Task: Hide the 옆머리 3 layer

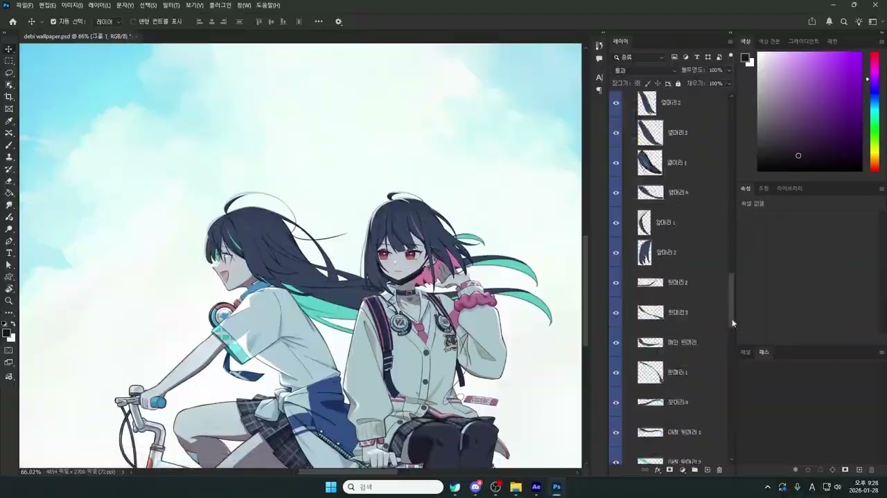Action: [615, 133]
